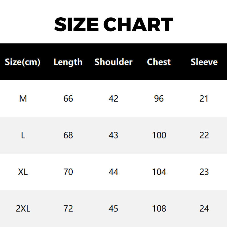This screenshot has height=227, width=227.
Task: Select sleeve value 24 for size 2XL
Action: pyautogui.click(x=204, y=209)
